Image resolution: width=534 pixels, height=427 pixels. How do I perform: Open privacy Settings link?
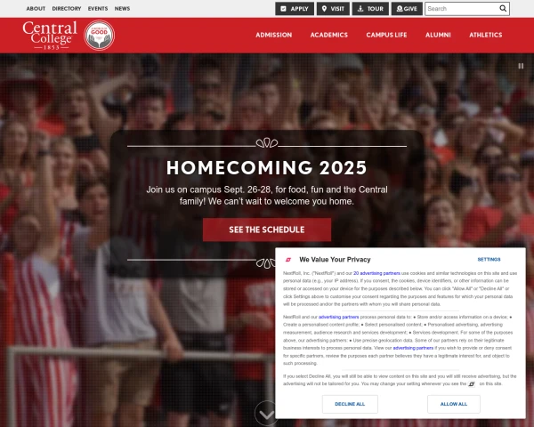(489, 260)
